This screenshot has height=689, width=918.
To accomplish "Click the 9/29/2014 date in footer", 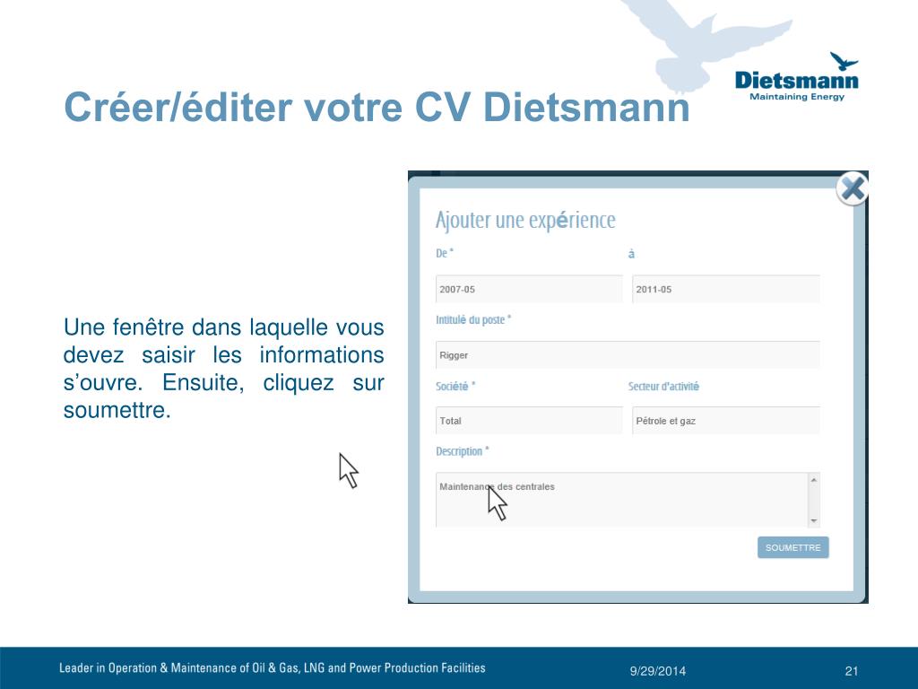I will (x=657, y=671).
